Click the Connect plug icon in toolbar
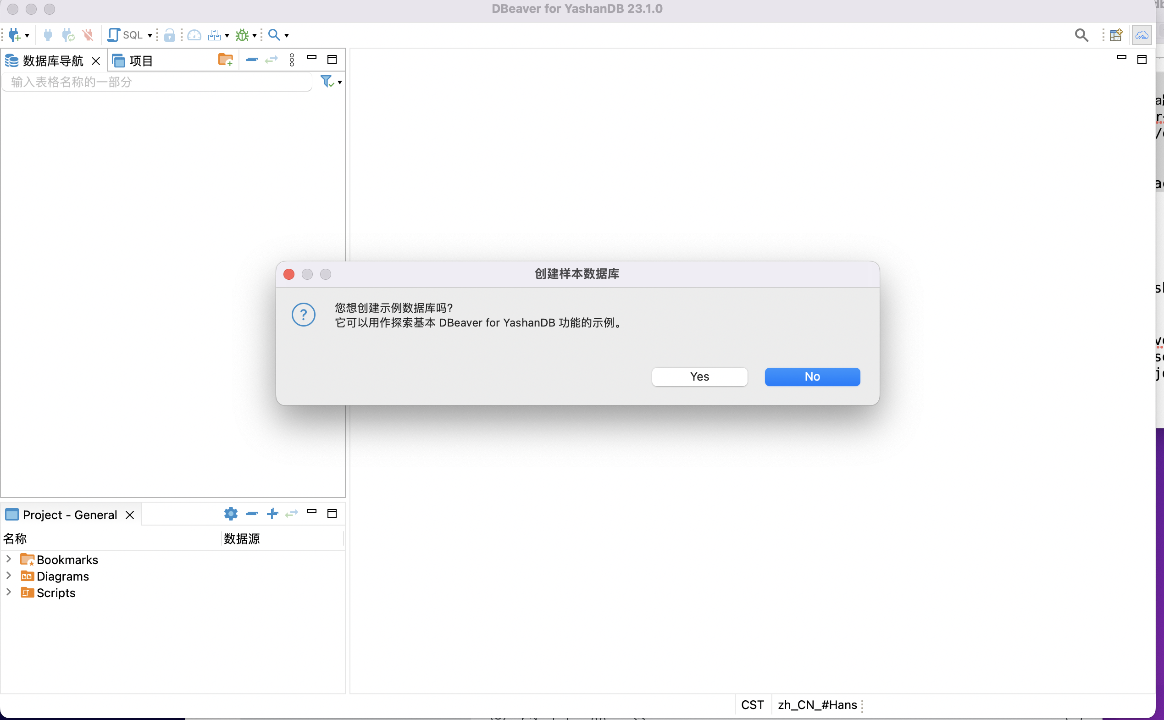Viewport: 1164px width, 720px height. point(48,35)
